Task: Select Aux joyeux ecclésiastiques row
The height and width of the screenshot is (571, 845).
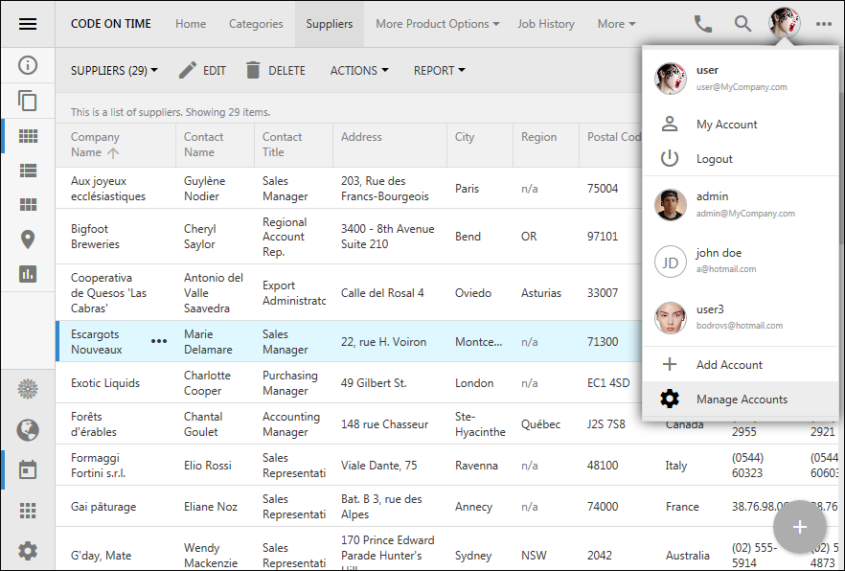Action: (349, 188)
